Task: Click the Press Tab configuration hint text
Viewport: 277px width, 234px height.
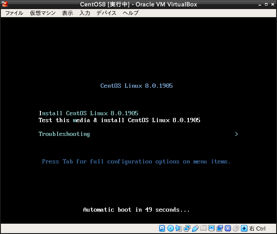Action: pos(136,162)
